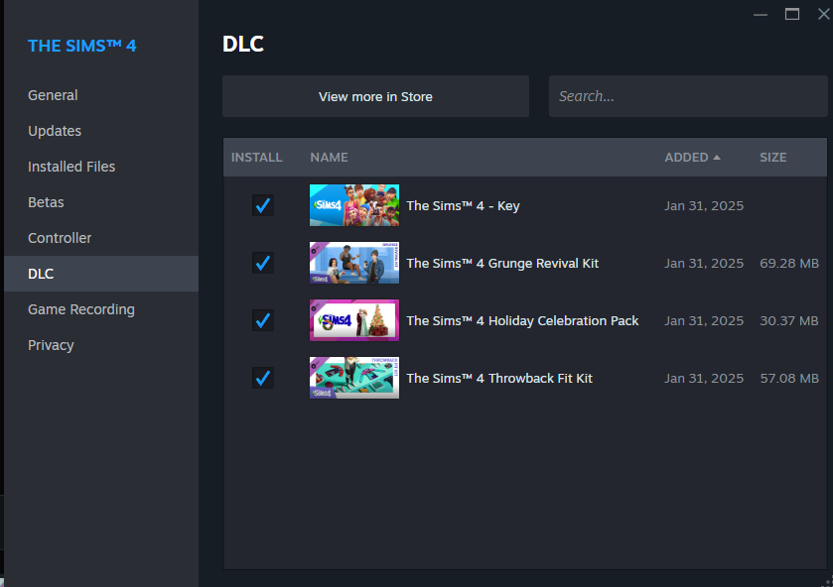Toggle install checkbox for Grunge Revival Kit
This screenshot has height=587, width=833.
[263, 263]
